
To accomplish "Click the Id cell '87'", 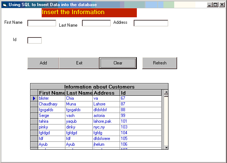I will point(140,104).
